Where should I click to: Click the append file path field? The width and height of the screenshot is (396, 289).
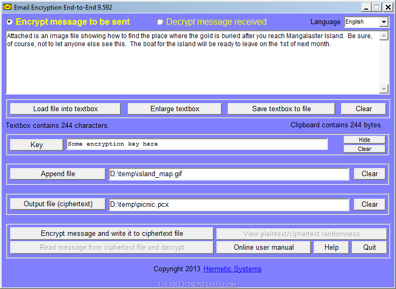(229, 174)
